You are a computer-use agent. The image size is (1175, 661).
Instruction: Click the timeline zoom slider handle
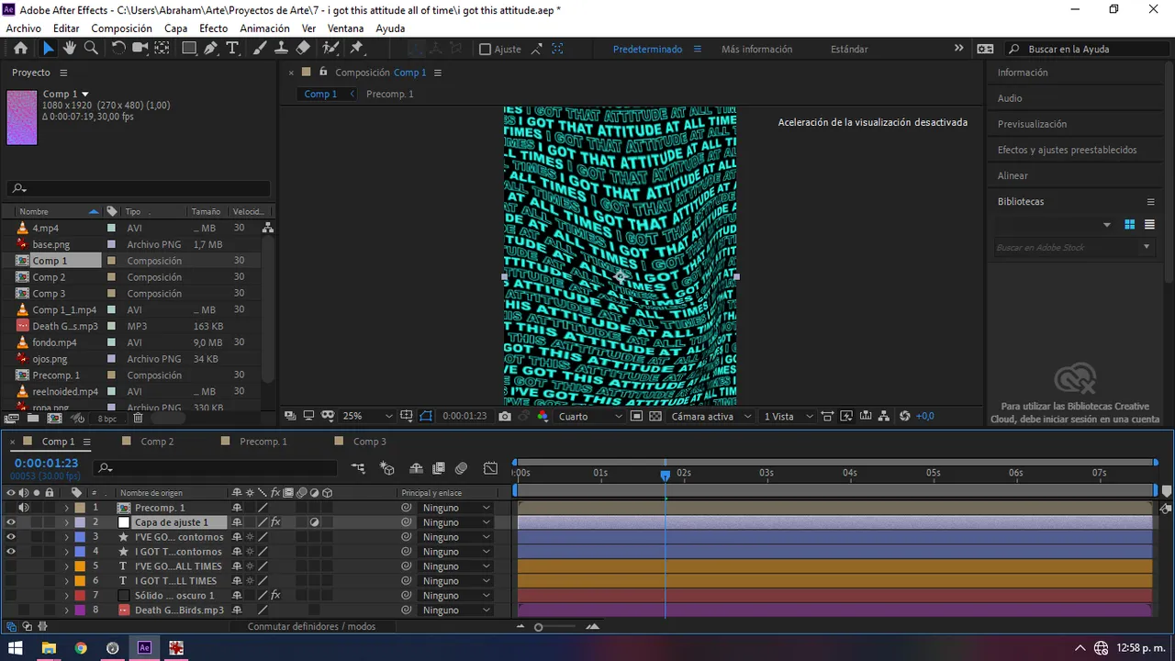[x=539, y=627]
